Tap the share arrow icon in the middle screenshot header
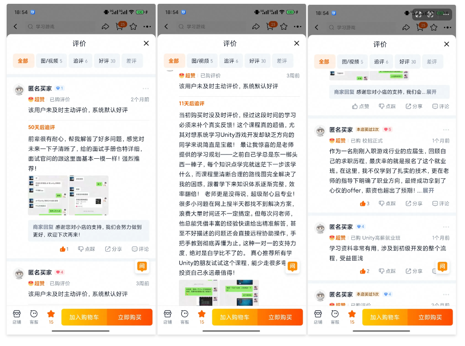The width and height of the screenshot is (465, 346). click(256, 27)
